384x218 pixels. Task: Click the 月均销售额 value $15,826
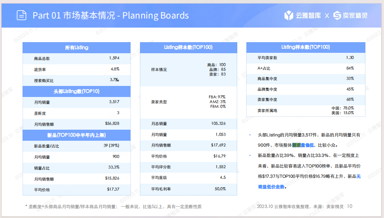point(112,178)
